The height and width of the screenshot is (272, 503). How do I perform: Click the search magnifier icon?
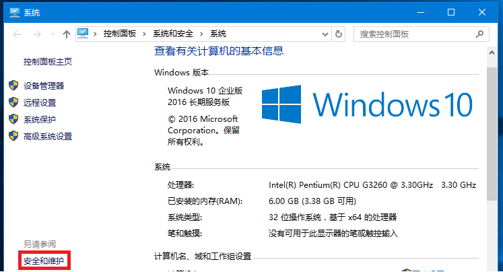[479, 34]
